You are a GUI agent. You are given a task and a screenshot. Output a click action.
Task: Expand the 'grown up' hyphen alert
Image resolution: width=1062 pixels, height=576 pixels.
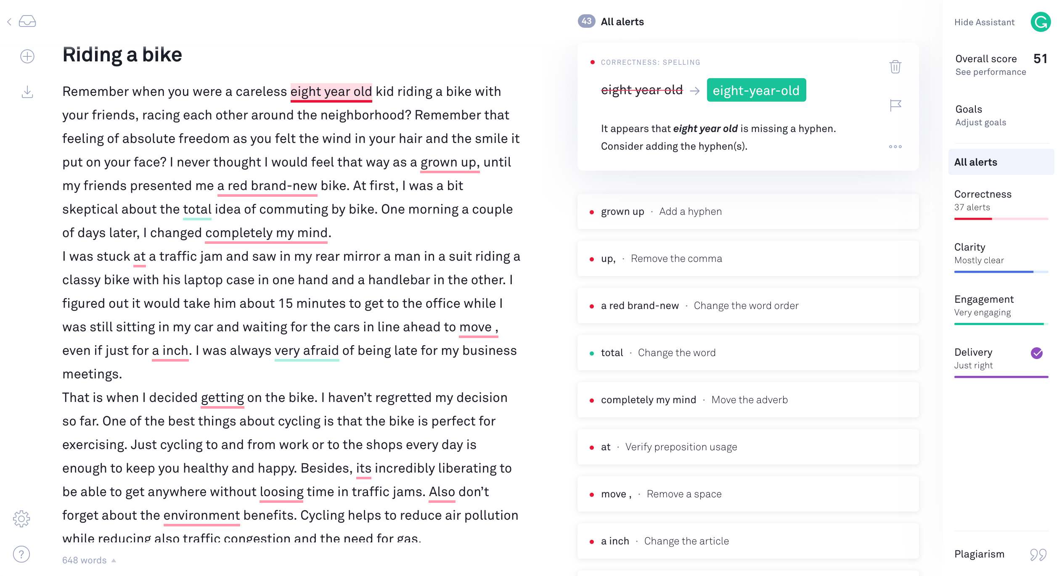point(748,211)
